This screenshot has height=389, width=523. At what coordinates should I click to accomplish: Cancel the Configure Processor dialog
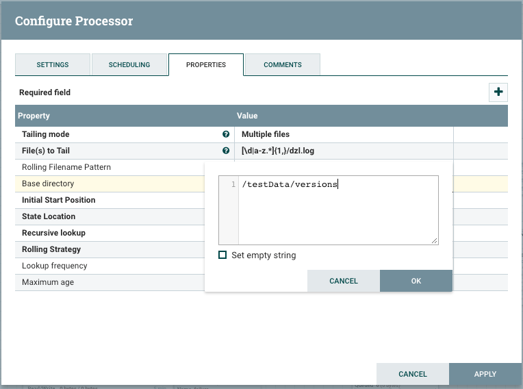(413, 374)
